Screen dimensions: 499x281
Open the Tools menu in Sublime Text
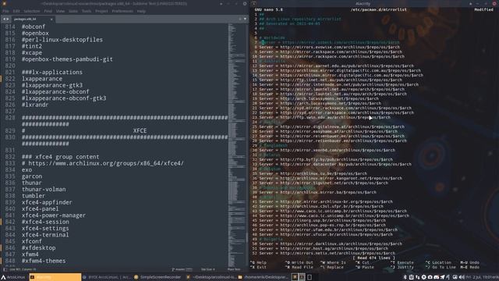[87, 11]
